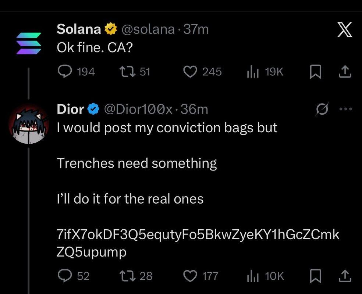Click the X logo in top corner

(x=344, y=30)
